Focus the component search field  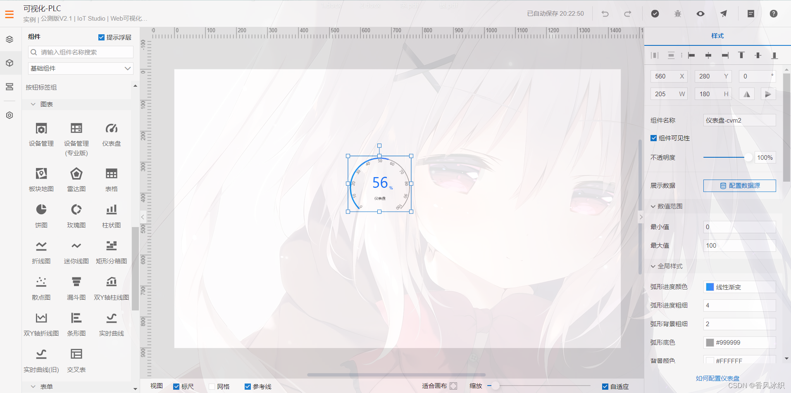coord(81,52)
